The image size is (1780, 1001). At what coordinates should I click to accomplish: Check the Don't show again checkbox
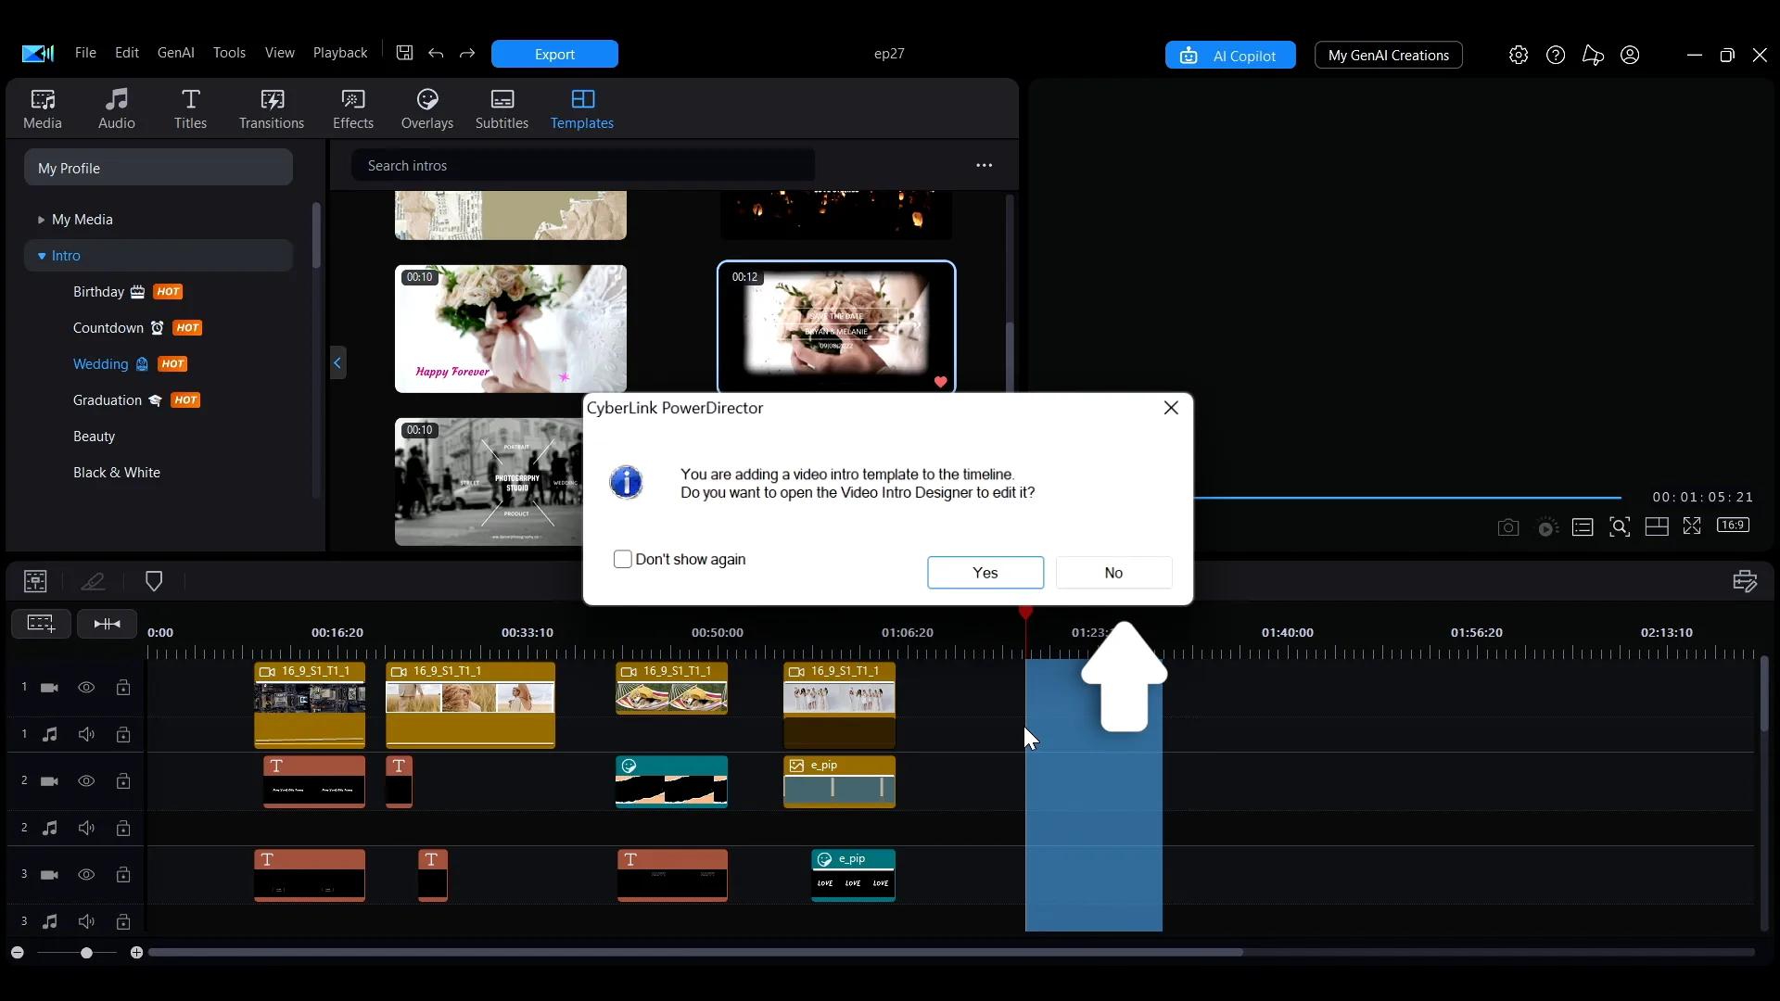[623, 559]
